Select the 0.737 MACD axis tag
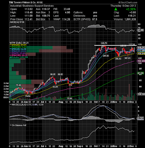145x148 pixels. (140, 118)
